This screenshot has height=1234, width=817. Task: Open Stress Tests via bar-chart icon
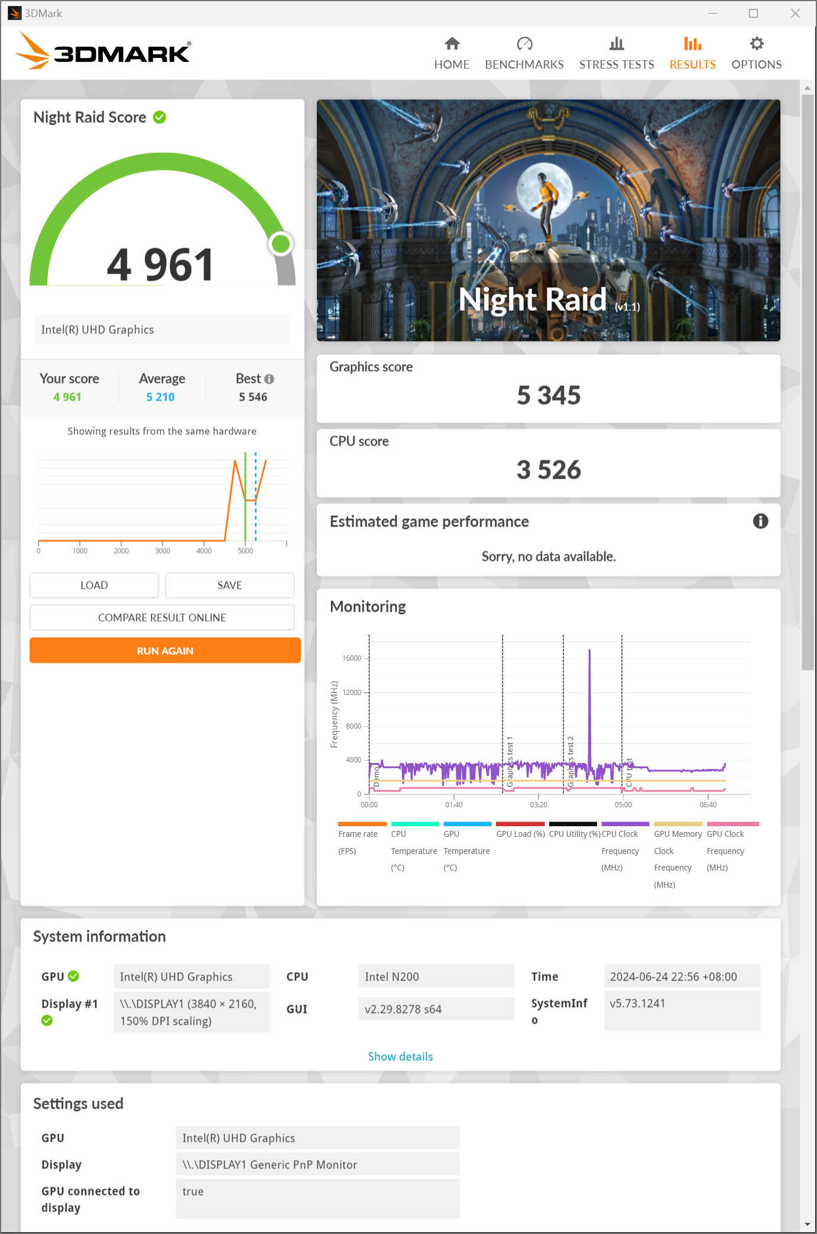click(x=616, y=44)
